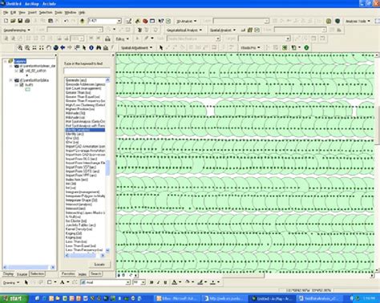Click the Undo arrow icon

(66, 21)
